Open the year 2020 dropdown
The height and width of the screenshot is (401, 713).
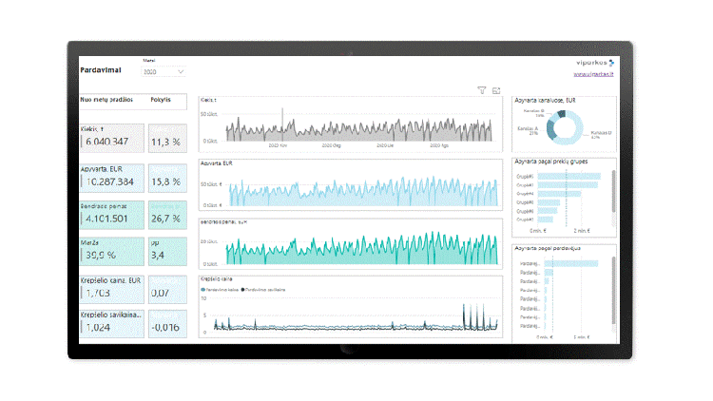[x=163, y=71]
